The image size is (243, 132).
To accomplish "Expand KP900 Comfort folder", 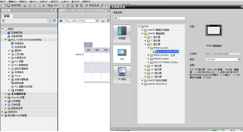I will [x=148, y=59].
